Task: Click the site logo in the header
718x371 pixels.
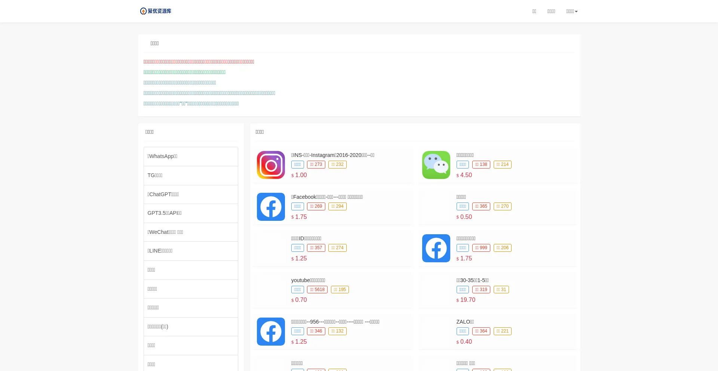Action: [x=156, y=11]
